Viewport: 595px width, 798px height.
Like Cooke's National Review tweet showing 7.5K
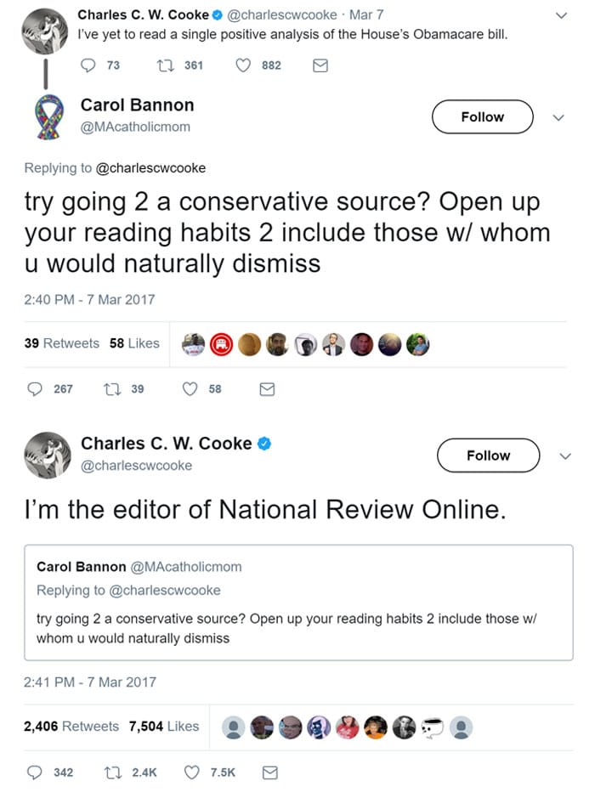tap(191, 773)
